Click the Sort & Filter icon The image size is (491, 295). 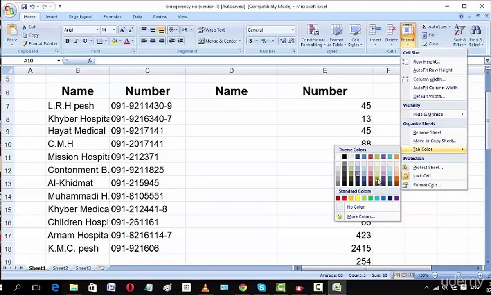click(459, 30)
